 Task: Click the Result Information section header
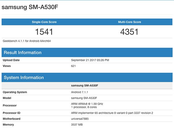22,53
